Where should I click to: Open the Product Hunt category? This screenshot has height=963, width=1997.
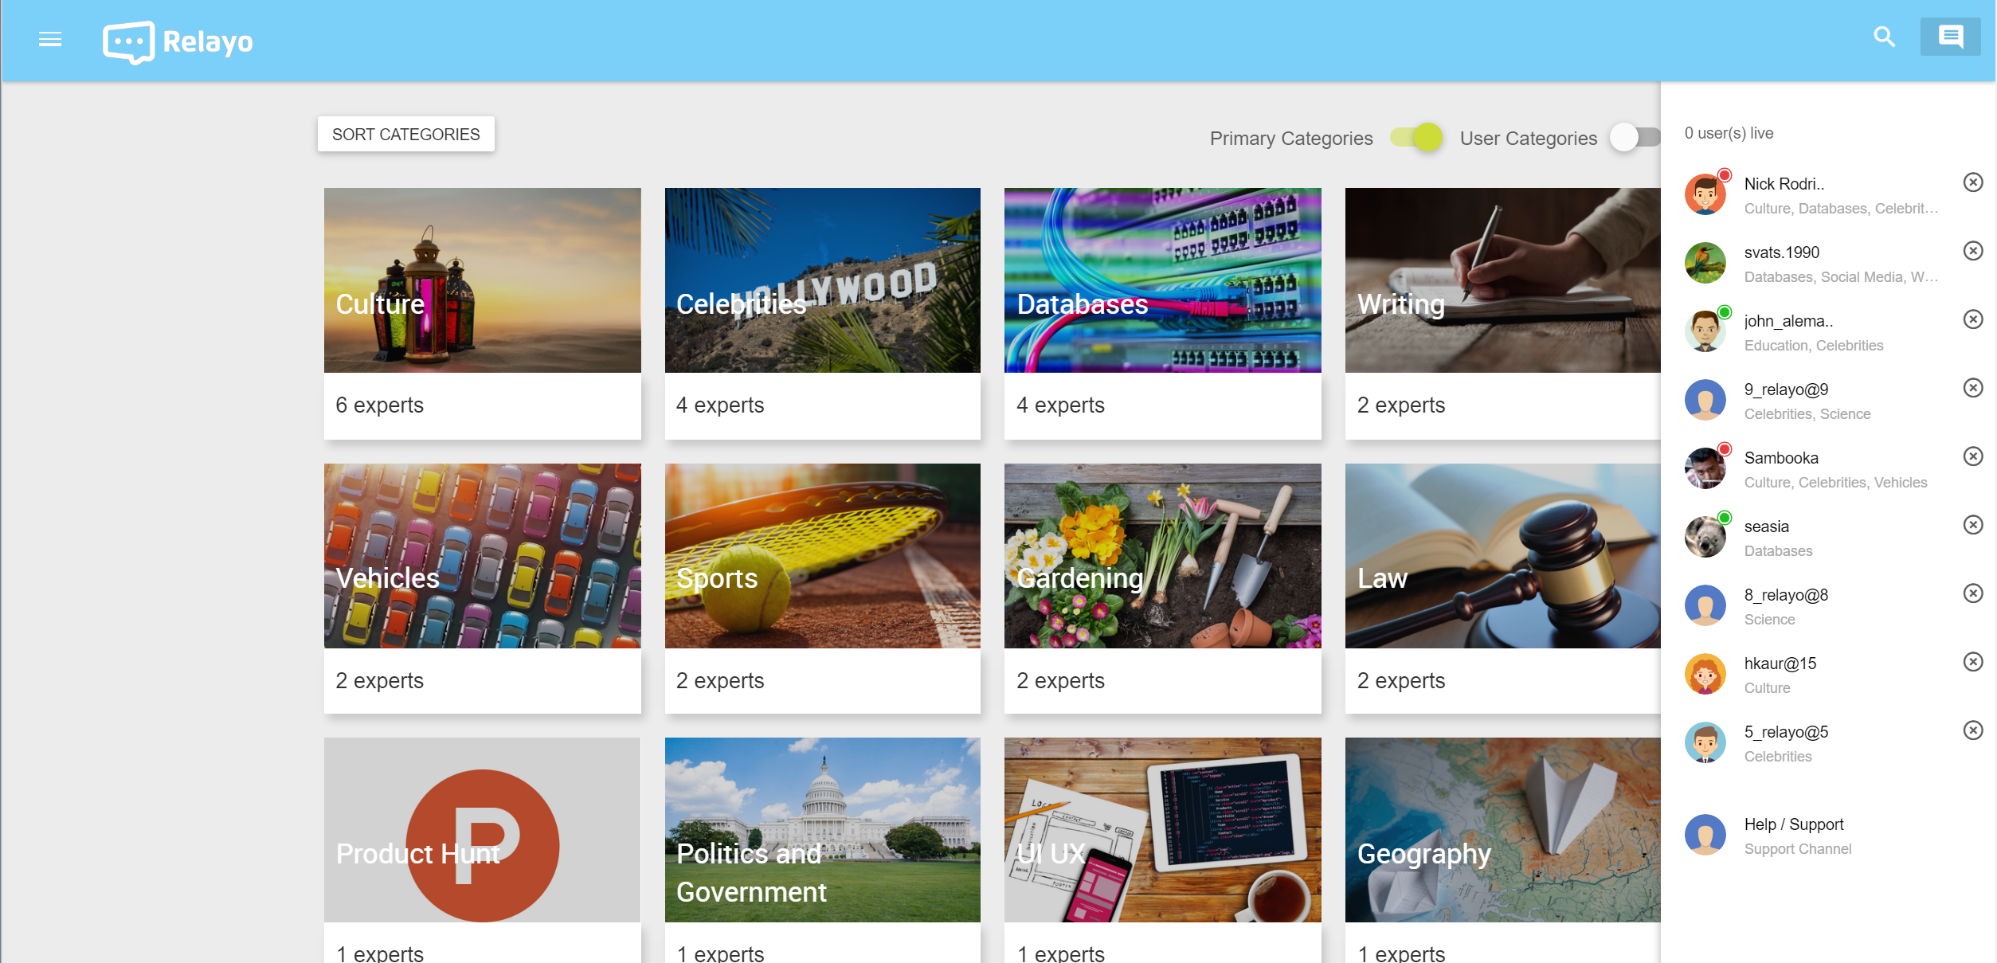click(482, 850)
